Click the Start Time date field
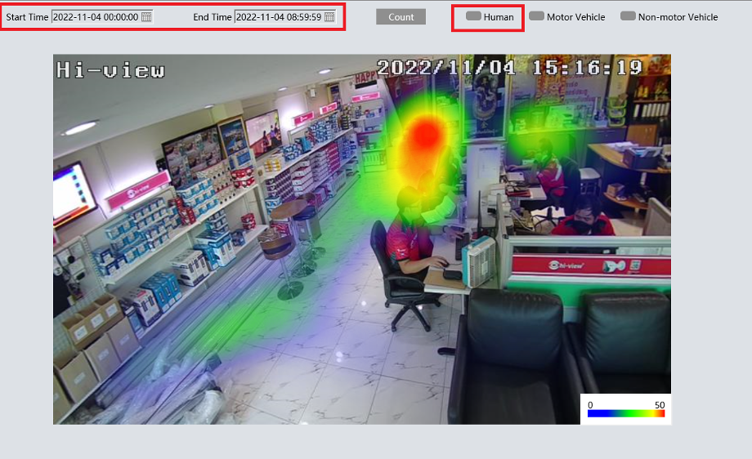The height and width of the screenshot is (459, 752). pos(96,17)
